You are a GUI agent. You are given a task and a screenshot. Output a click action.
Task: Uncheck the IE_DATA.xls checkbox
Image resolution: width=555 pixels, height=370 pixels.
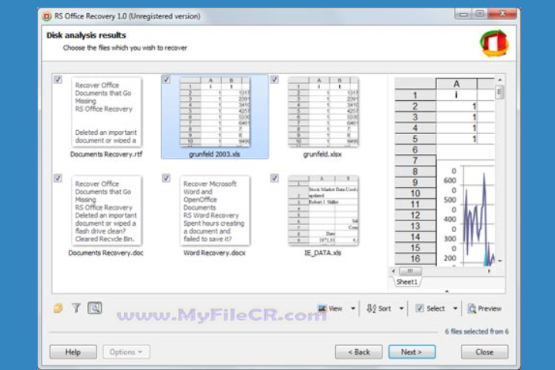pyautogui.click(x=274, y=178)
